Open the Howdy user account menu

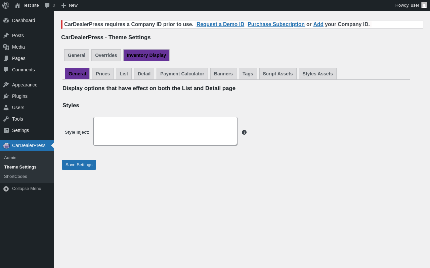click(407, 5)
